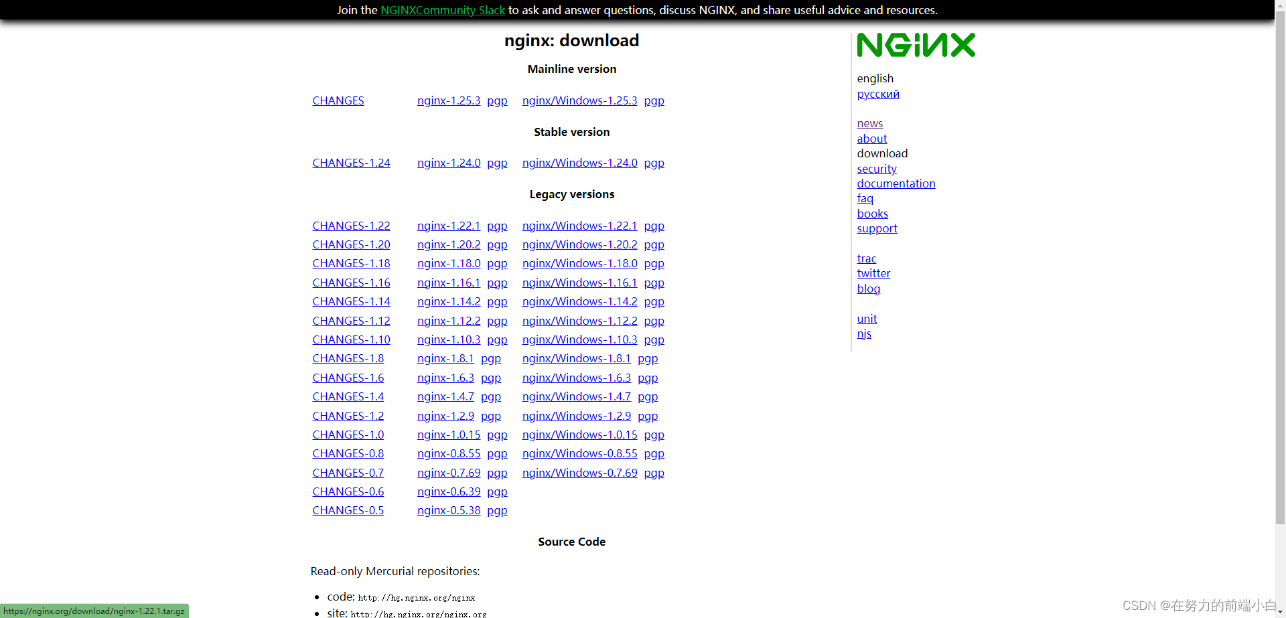This screenshot has width=1286, height=618.
Task: Go to the news page
Action: coord(870,123)
